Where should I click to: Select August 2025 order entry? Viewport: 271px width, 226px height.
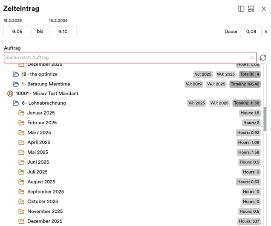point(41,182)
